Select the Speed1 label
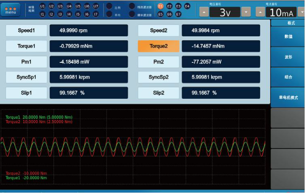 (26, 31)
